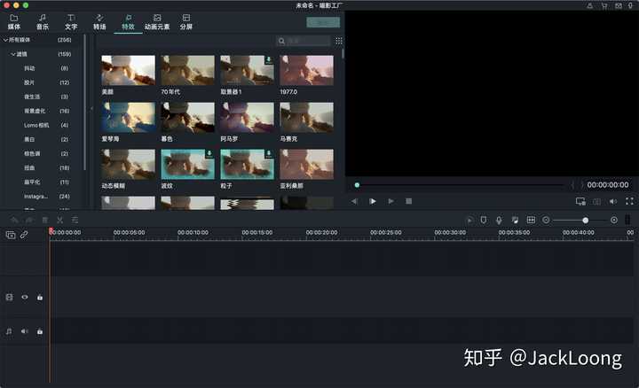Click the delete trash icon
639x388 pixels.
point(45,220)
